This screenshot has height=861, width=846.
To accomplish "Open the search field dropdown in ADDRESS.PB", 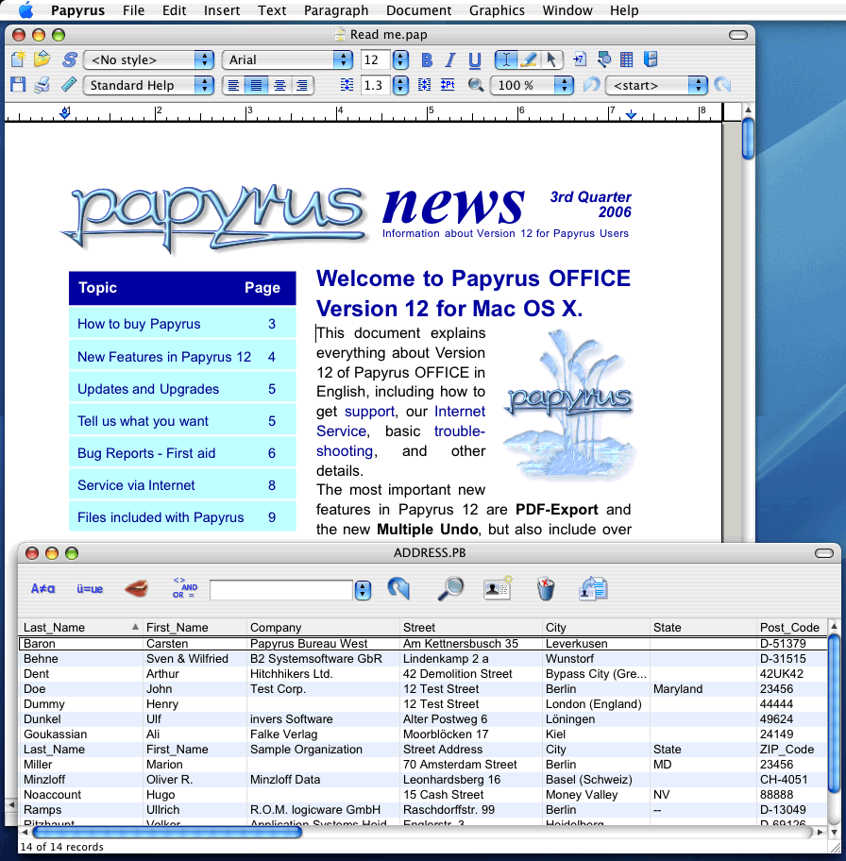I will pyautogui.click(x=363, y=590).
